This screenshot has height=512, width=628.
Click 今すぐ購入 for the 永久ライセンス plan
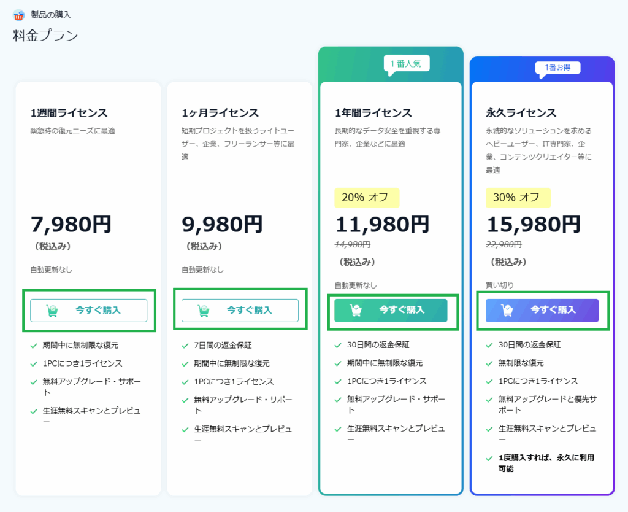coord(542,311)
